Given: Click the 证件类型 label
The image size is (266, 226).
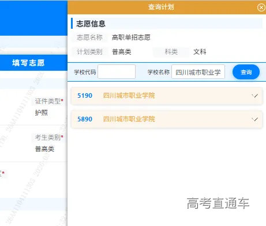Looking at the screenshot, I should tap(48, 101).
